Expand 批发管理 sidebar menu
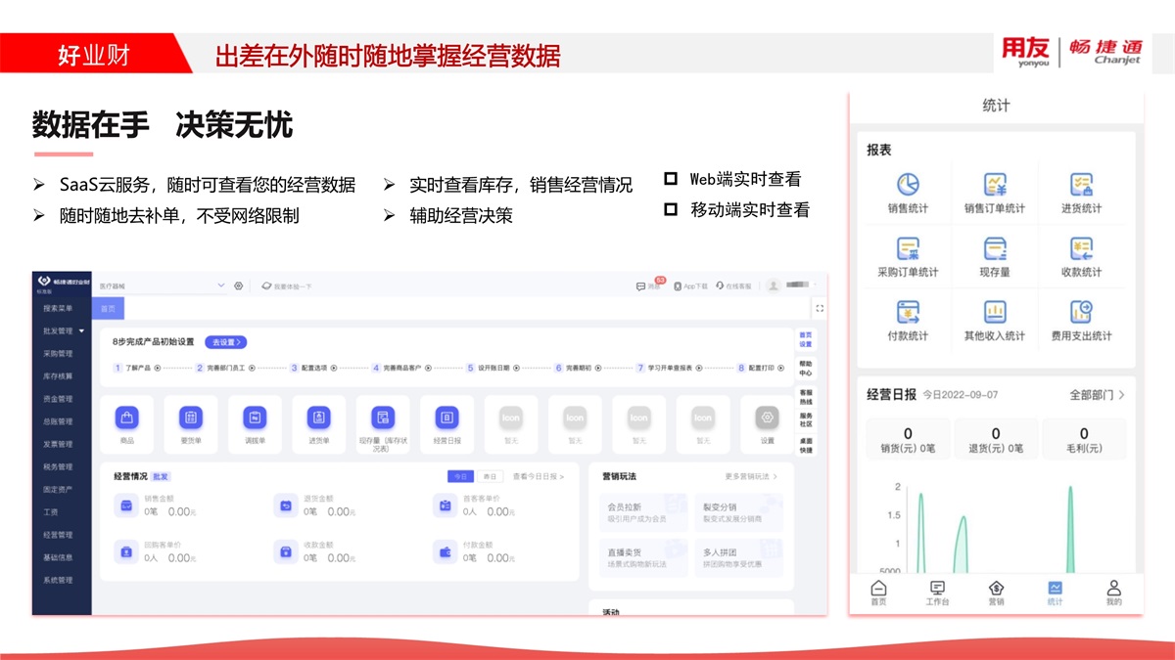The height and width of the screenshot is (660, 1175). coord(63,330)
